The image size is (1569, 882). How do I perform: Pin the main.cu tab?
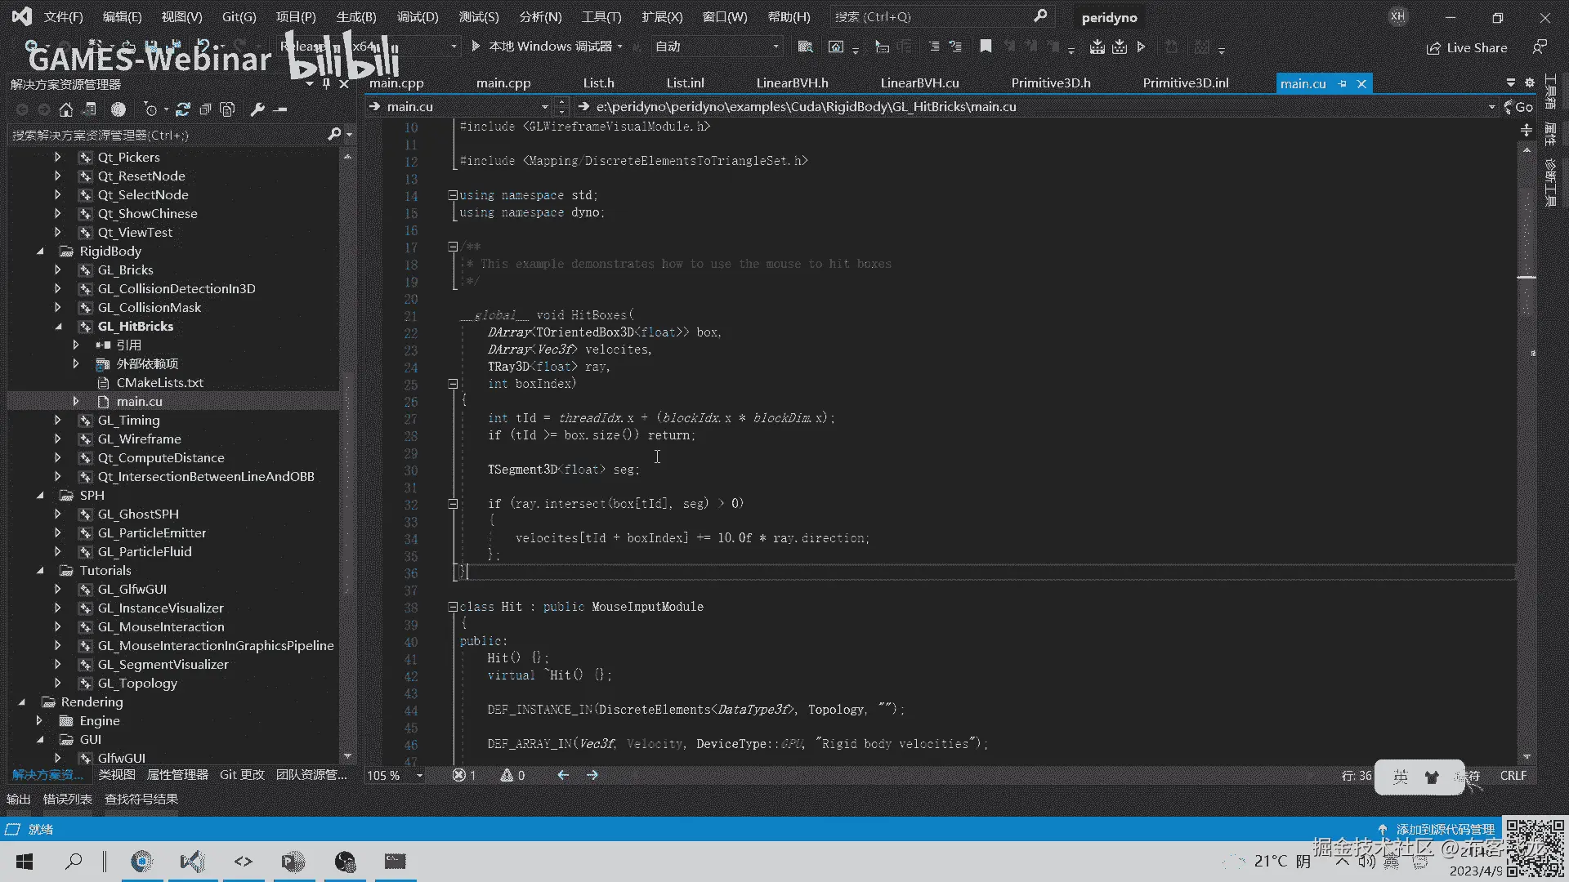(x=1342, y=83)
